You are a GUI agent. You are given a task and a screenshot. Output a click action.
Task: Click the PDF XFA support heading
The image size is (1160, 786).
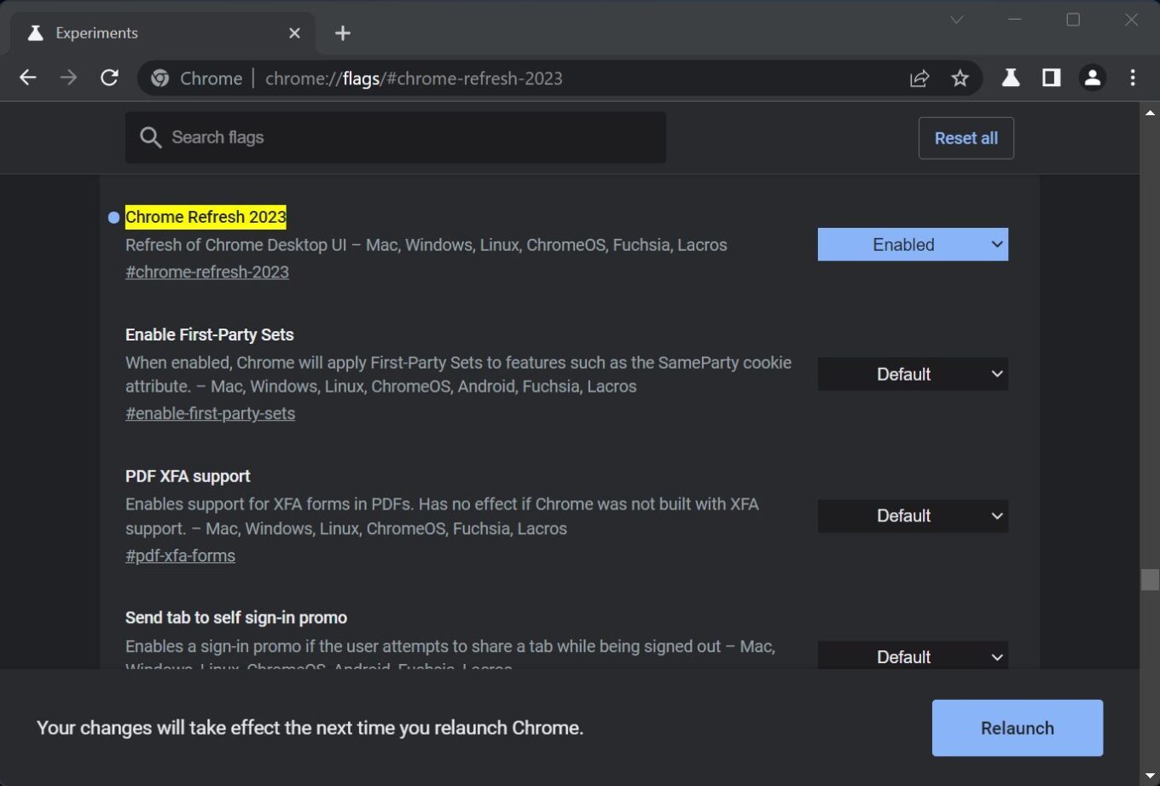[188, 476]
